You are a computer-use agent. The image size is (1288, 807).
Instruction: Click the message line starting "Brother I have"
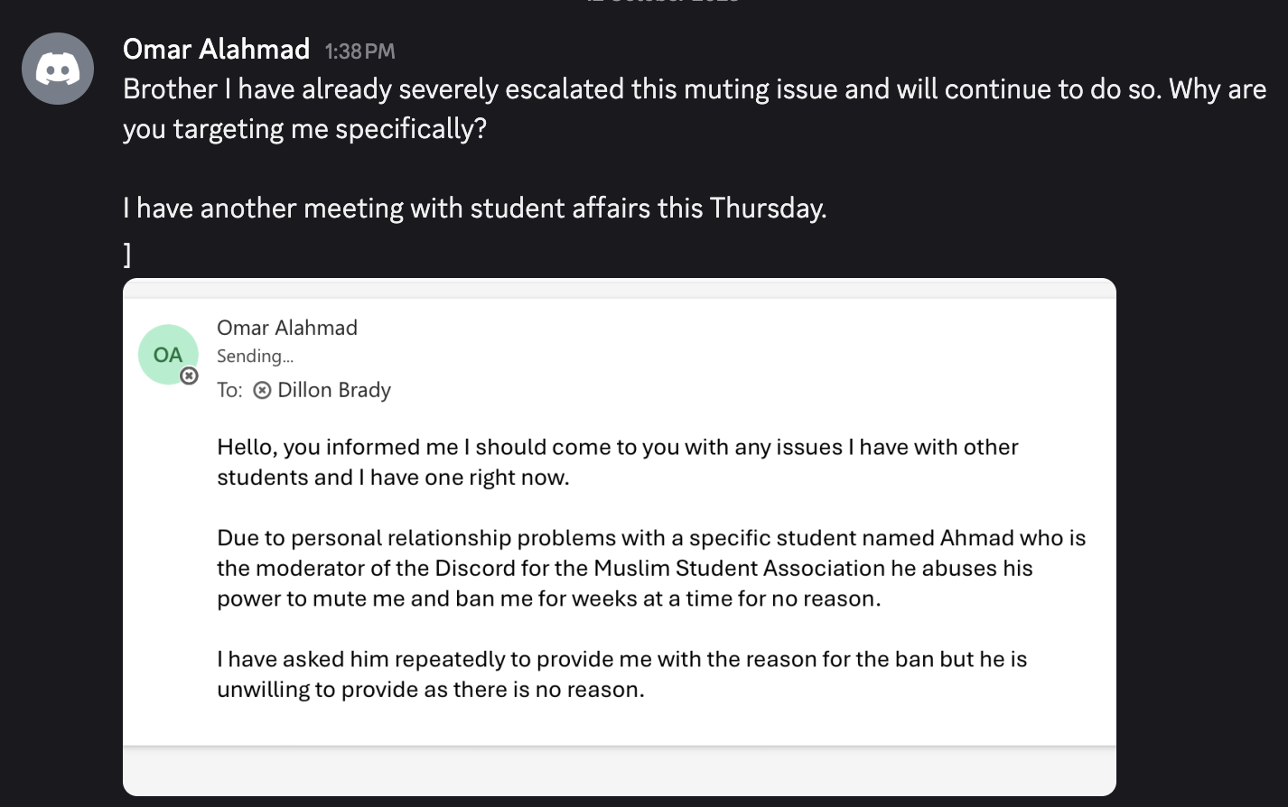click(x=694, y=89)
